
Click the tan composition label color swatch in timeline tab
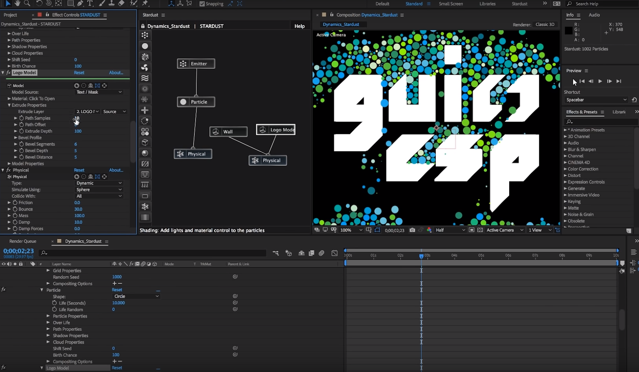coord(59,241)
